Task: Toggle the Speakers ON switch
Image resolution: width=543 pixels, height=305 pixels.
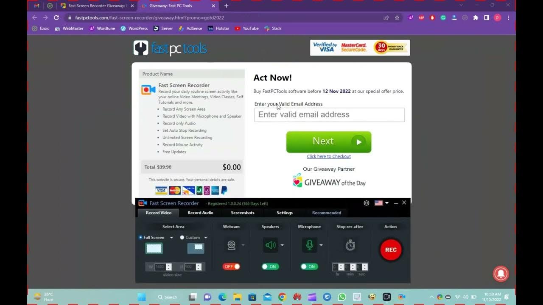Action: pyautogui.click(x=270, y=266)
